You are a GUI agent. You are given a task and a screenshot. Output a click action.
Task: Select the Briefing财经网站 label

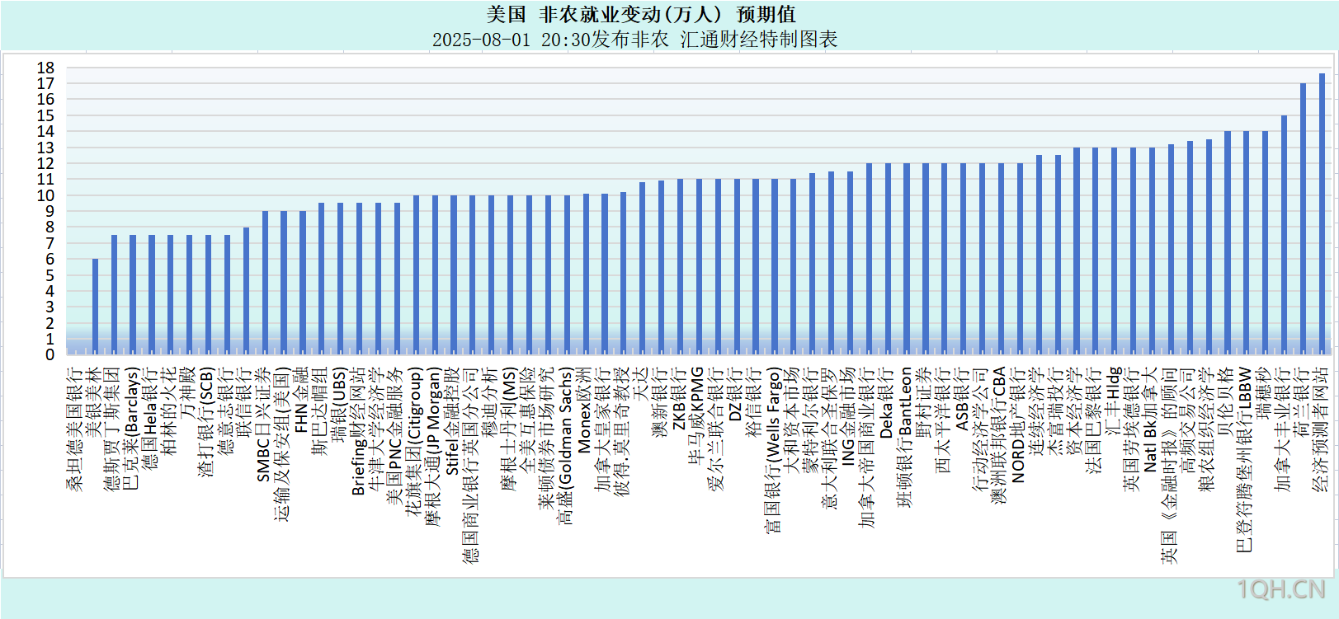359,432
